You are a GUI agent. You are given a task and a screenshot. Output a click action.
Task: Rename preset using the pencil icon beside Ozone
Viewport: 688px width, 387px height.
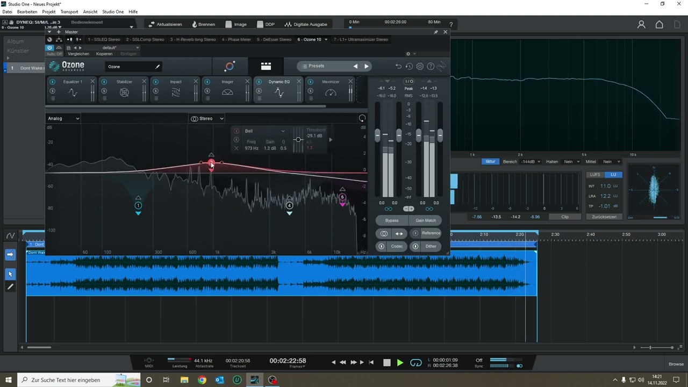point(157,67)
